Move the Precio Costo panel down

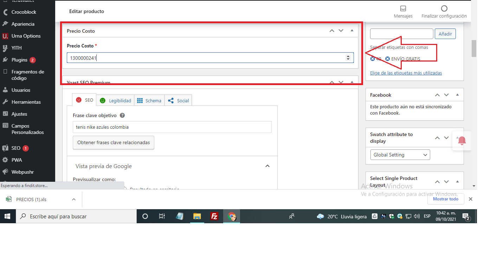(x=341, y=31)
